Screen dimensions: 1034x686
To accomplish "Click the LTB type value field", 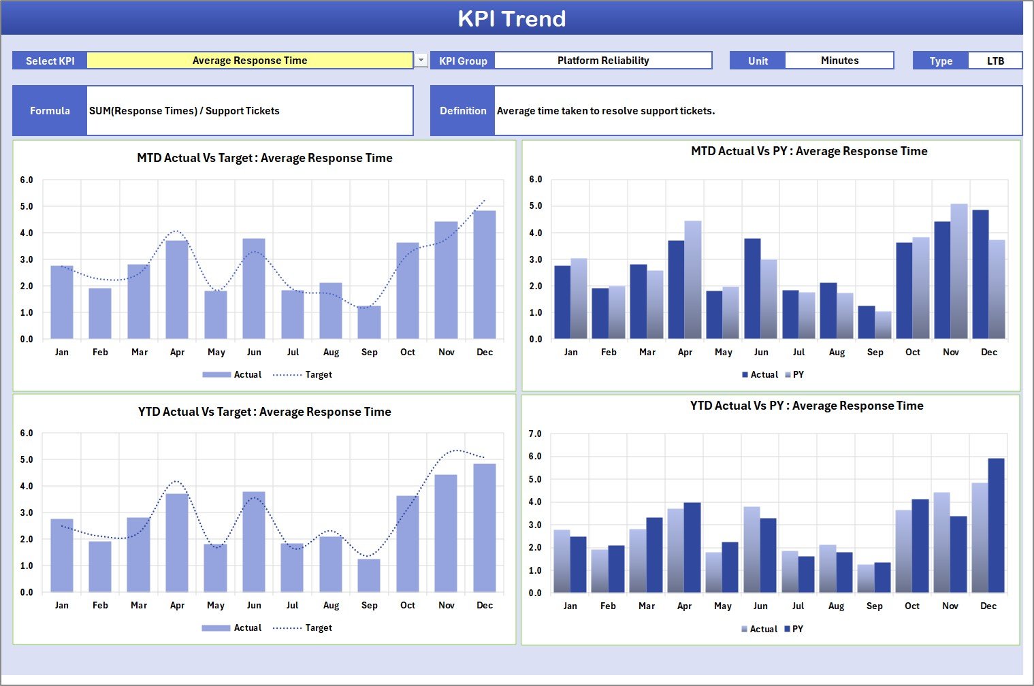I will [996, 60].
